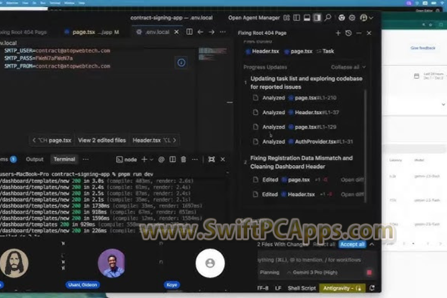447x298 pixels.
Task: Open the new terminal profile dropdown arrow
Action: click(x=151, y=160)
